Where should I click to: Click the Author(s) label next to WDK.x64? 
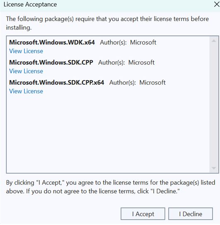[x=113, y=42]
